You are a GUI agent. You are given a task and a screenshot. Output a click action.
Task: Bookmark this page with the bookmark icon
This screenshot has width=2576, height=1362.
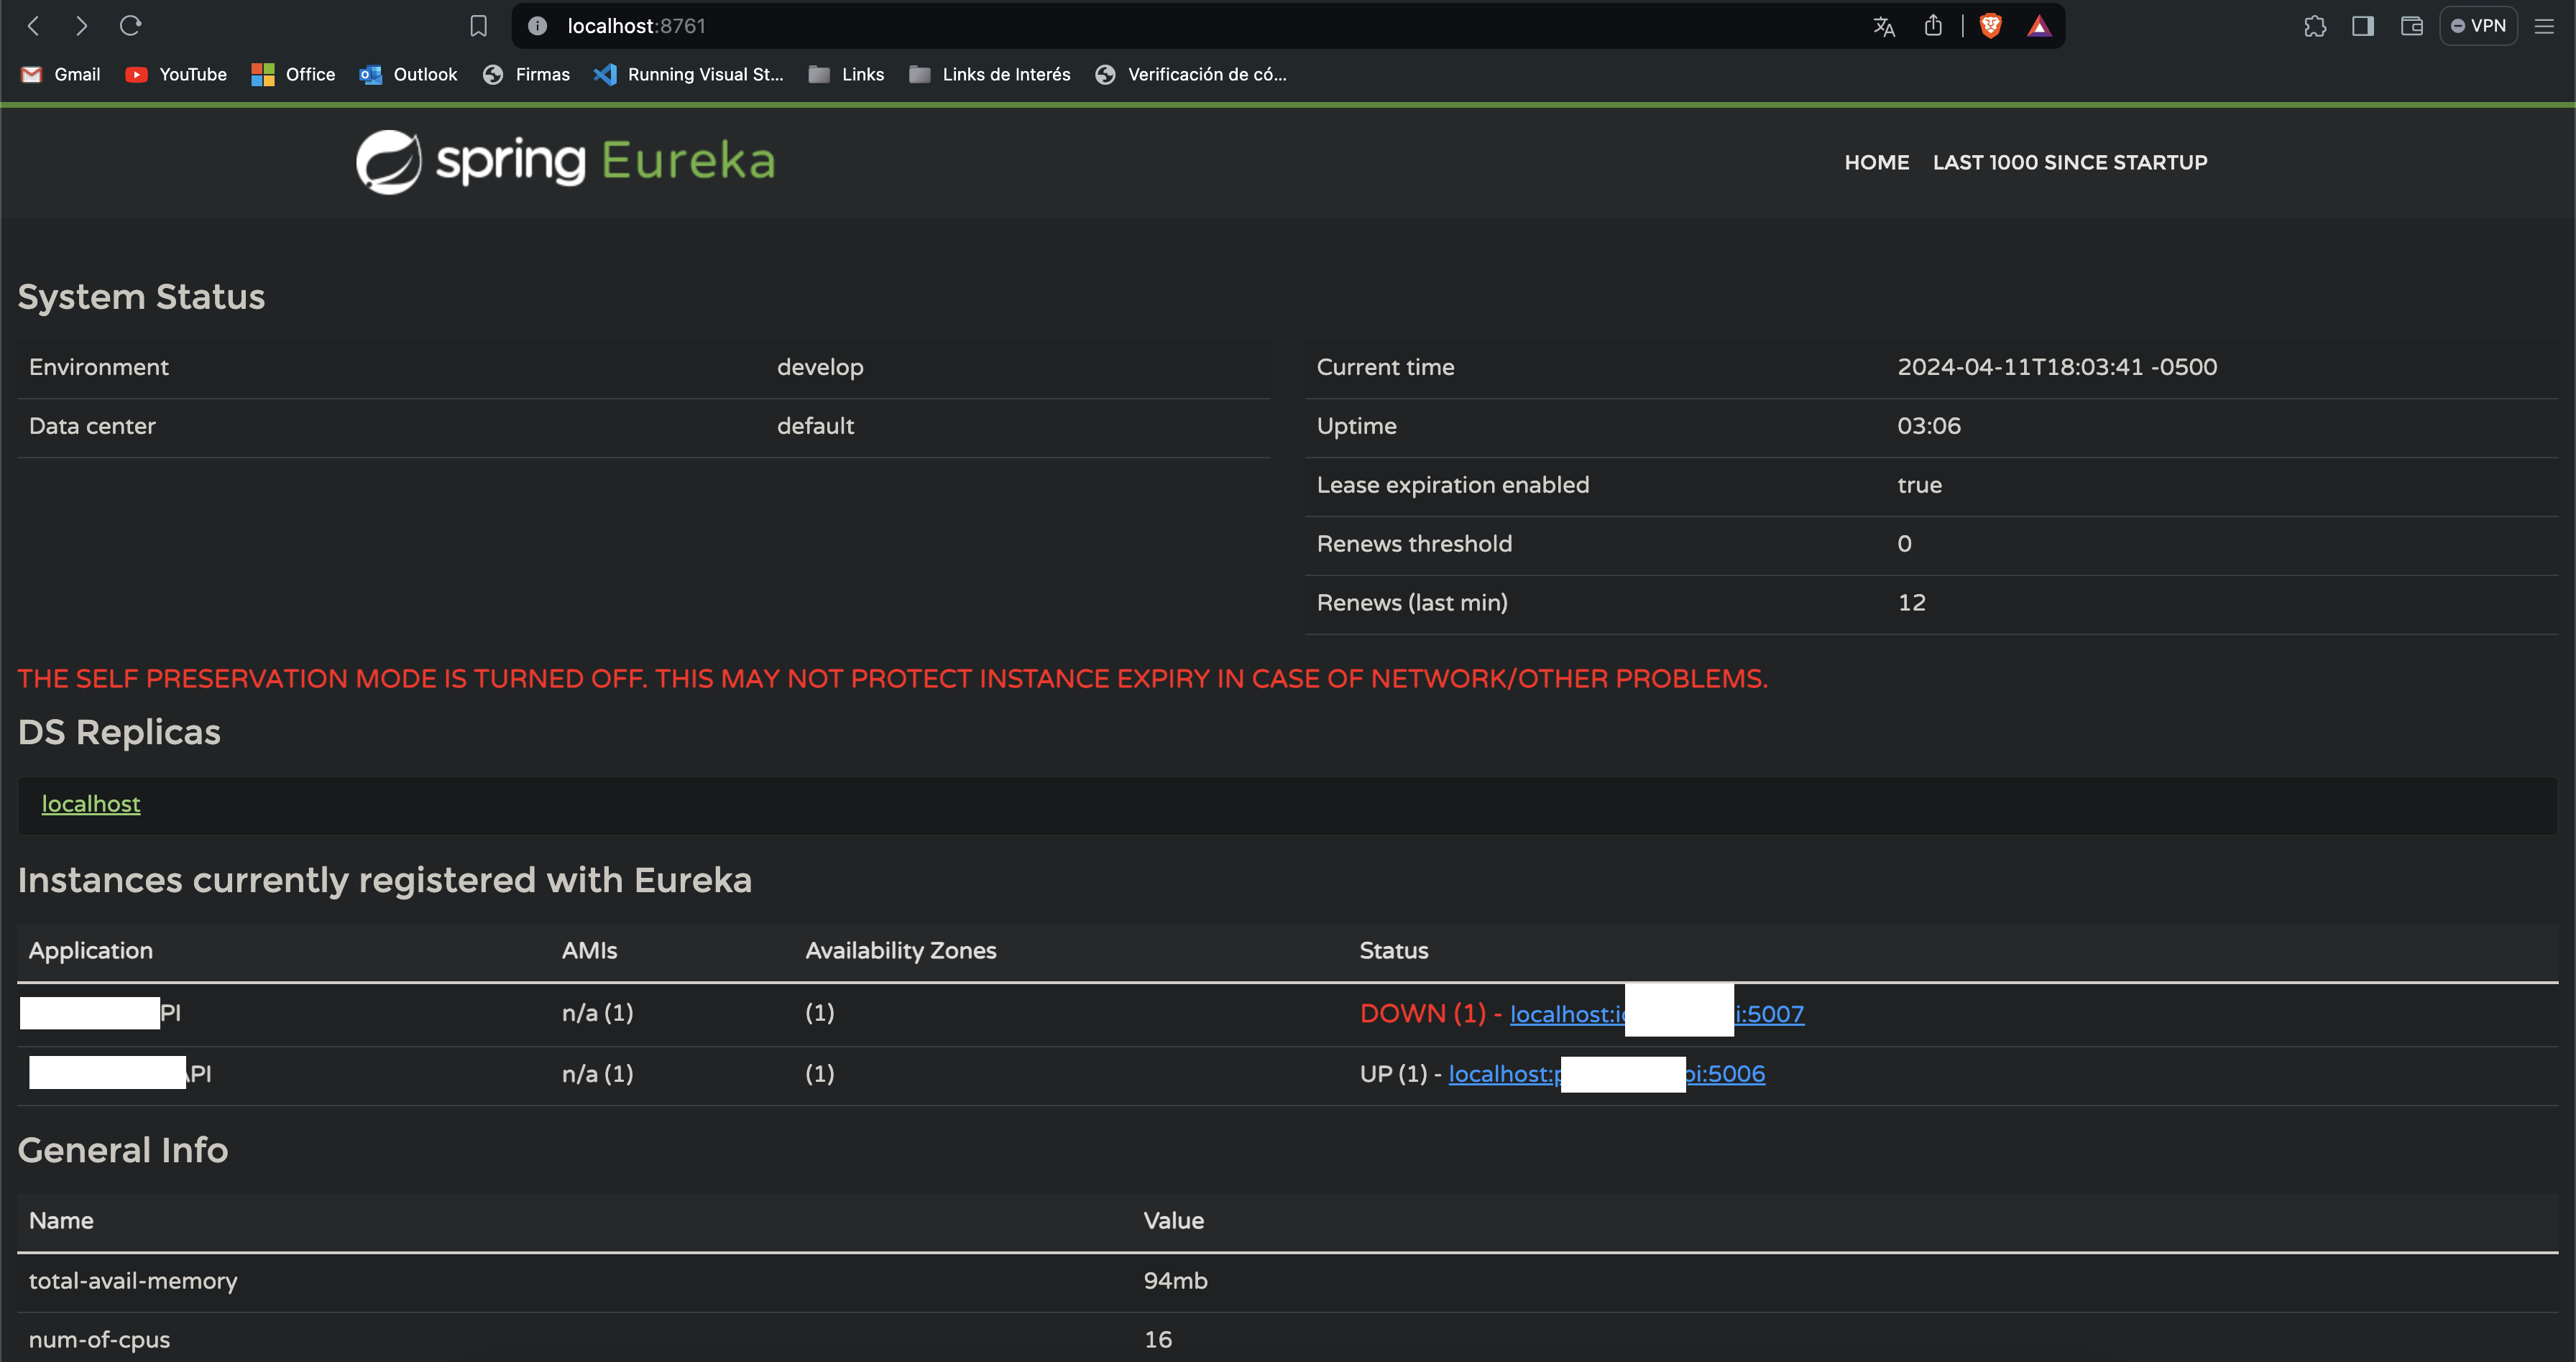tap(479, 26)
